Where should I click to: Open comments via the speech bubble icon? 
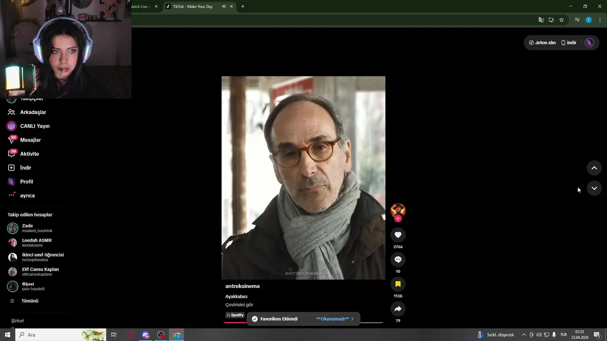[x=398, y=260]
